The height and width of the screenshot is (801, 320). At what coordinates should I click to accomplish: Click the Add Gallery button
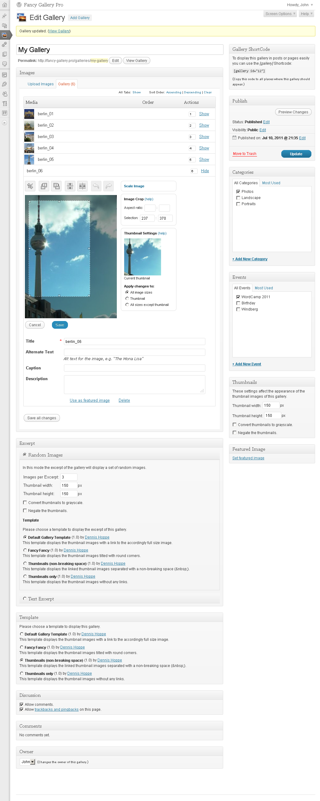[x=80, y=18]
